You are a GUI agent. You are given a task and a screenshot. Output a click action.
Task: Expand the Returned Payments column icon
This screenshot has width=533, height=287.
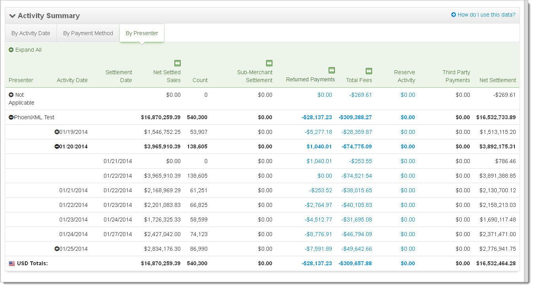(332, 70)
